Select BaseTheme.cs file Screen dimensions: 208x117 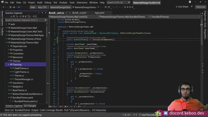tap(19, 90)
